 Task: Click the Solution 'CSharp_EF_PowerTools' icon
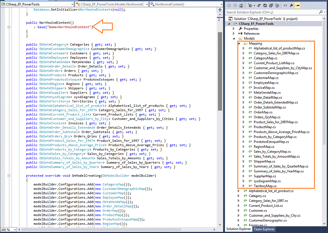pos(230,19)
